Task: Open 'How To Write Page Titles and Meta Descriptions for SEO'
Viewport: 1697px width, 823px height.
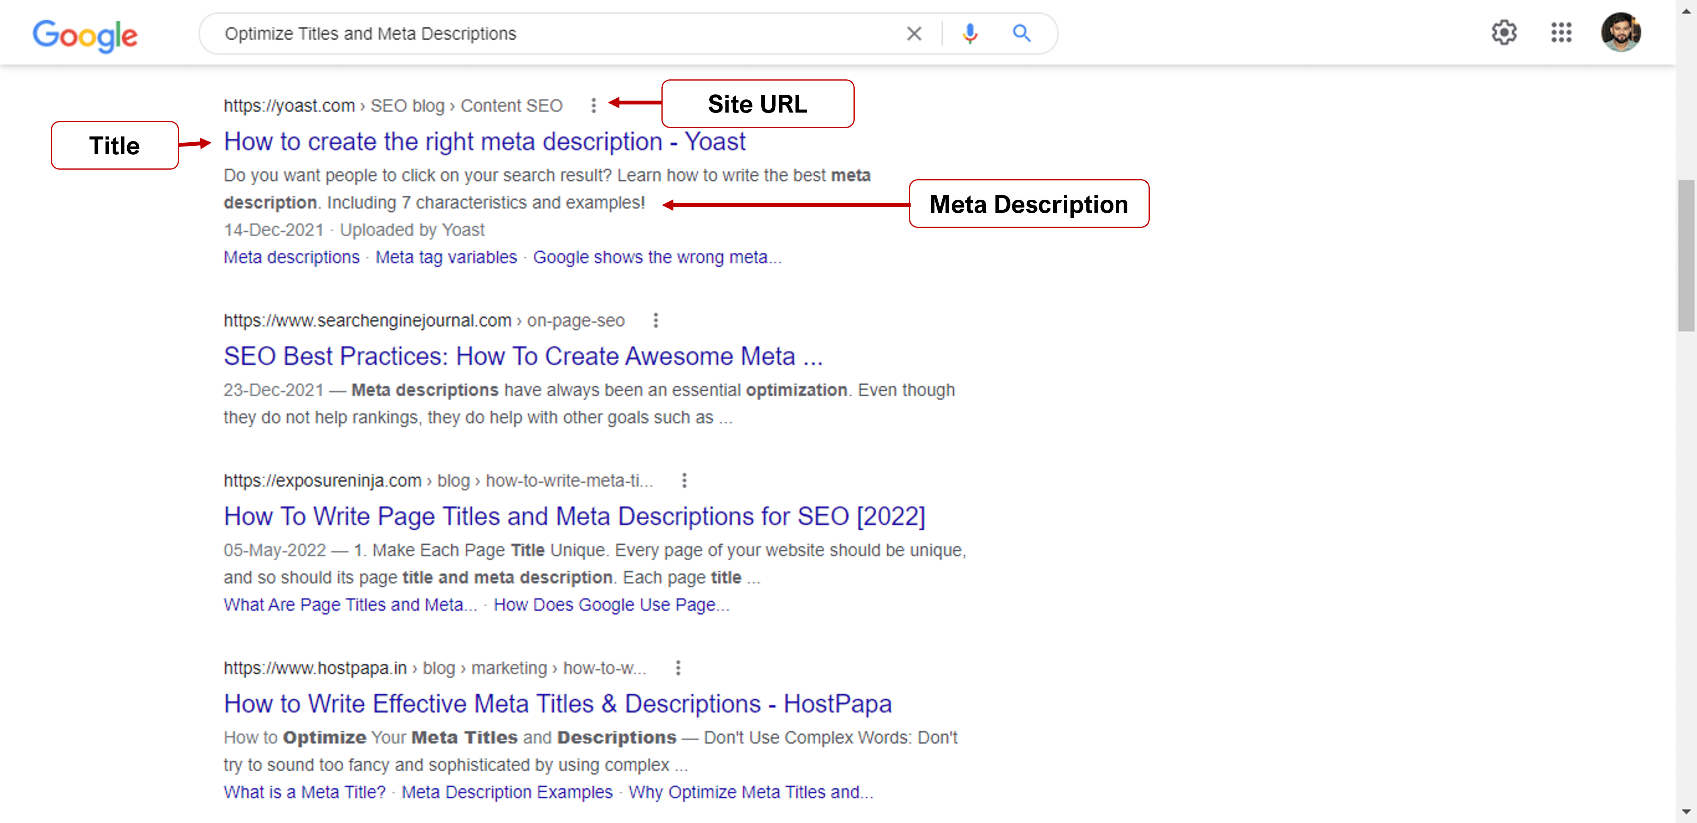Action: tap(574, 516)
